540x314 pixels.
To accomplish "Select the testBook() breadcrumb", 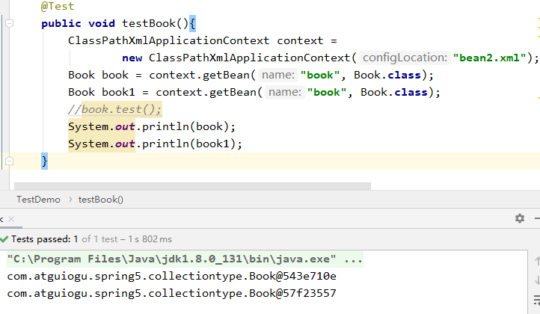I will 100,200.
